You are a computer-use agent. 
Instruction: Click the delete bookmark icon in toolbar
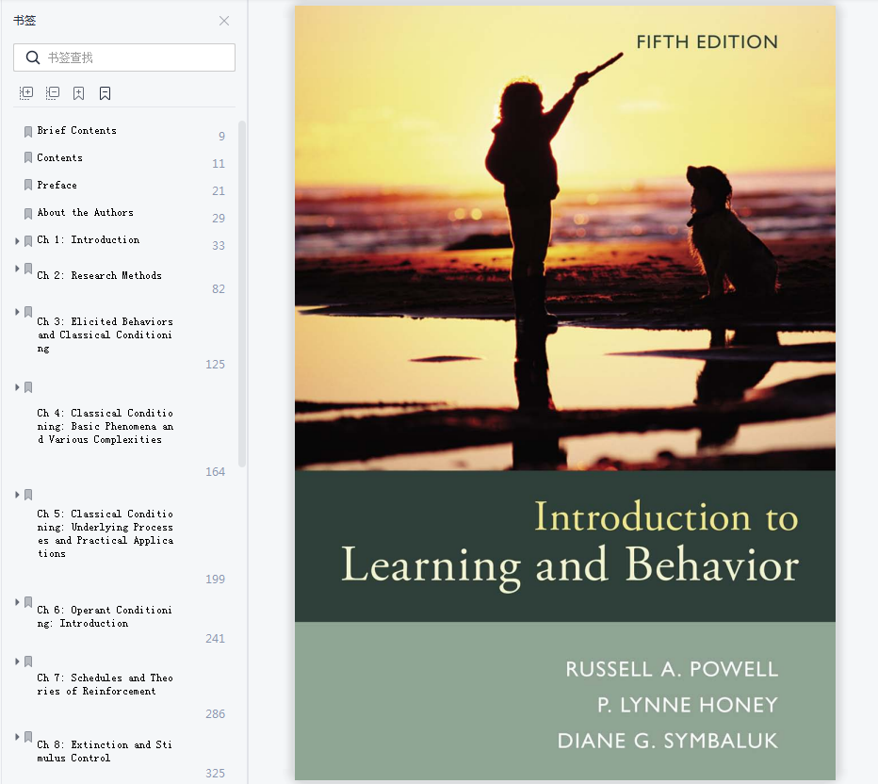105,93
